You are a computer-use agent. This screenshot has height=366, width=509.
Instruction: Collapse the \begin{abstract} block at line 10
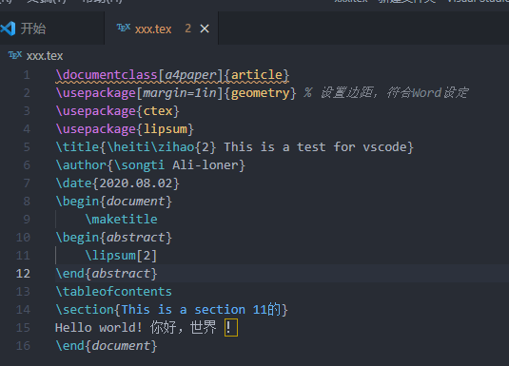click(46, 238)
